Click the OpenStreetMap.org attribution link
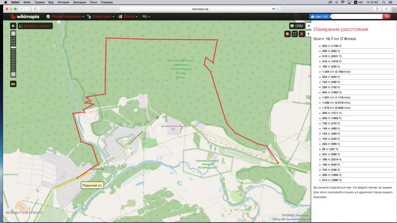The image size is (397, 223). coord(298,219)
